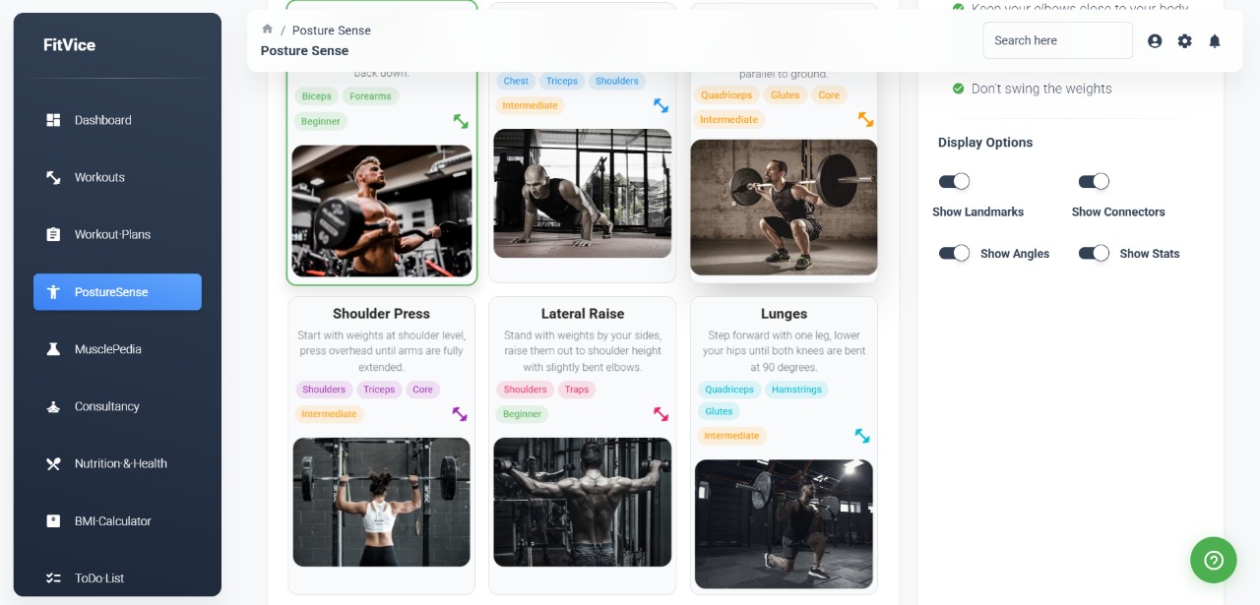Viewport: 1260px width, 605px height.
Task: Click pink expand arrows on Lateral Raise card
Action: coord(661,413)
